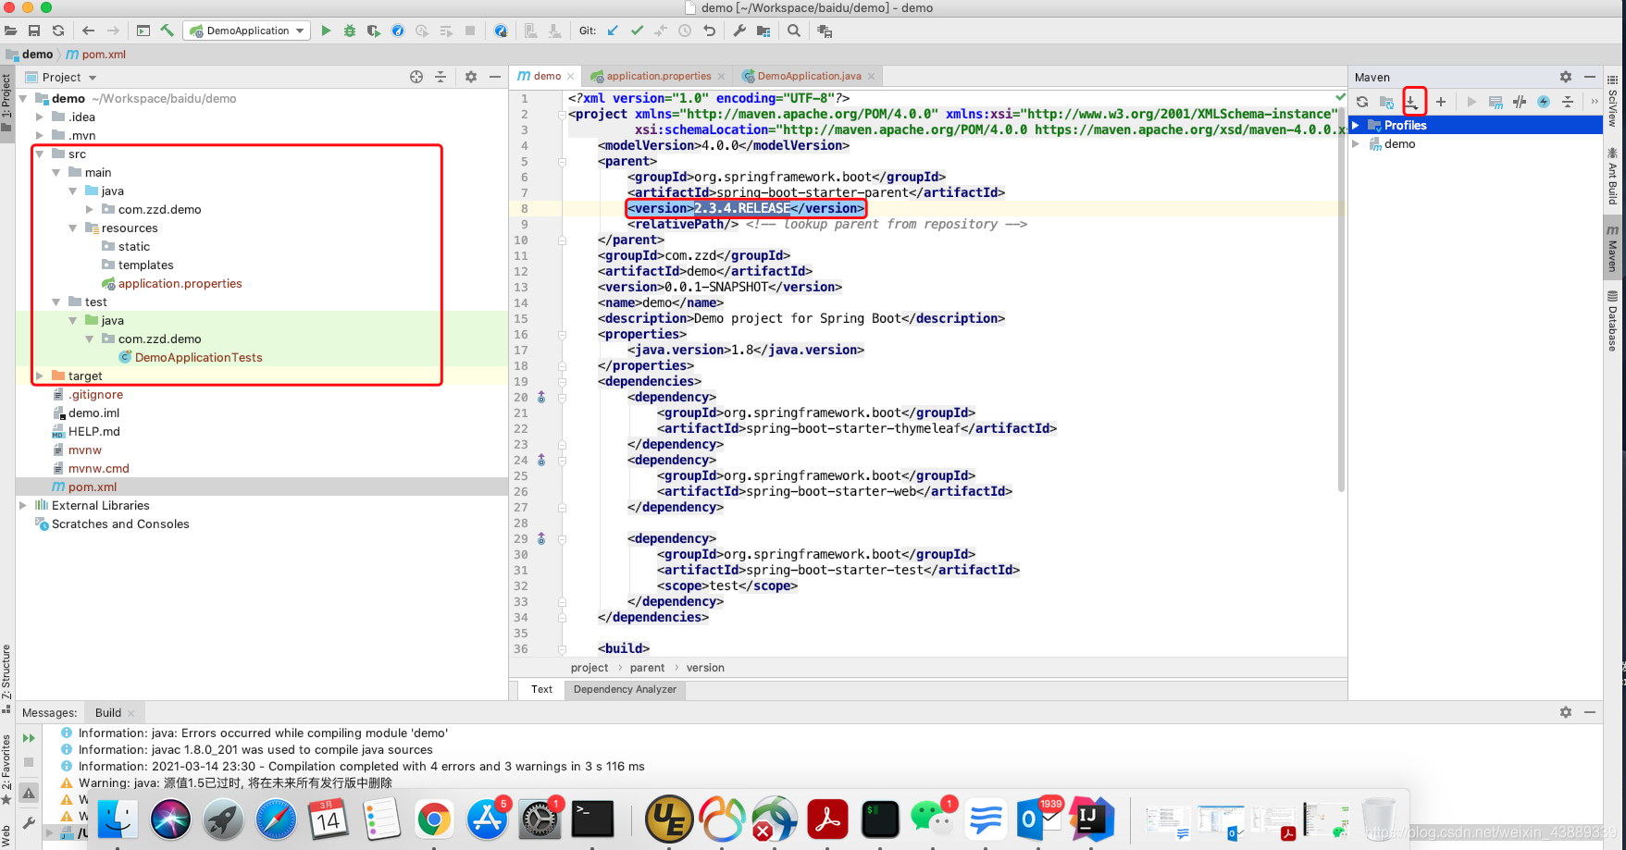
Task: Open Settings via the wrench icon
Action: 739,31
